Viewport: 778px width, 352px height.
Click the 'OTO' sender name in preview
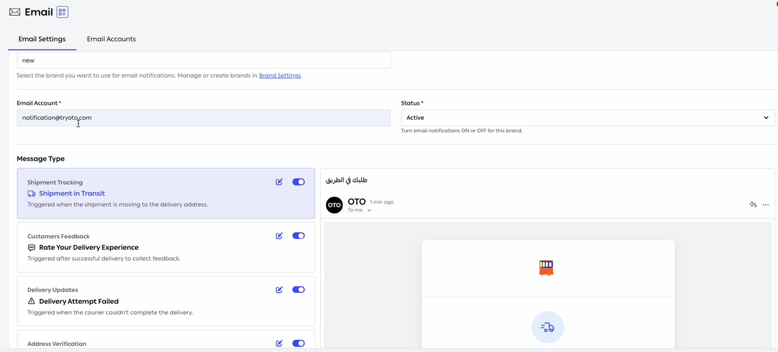click(357, 202)
